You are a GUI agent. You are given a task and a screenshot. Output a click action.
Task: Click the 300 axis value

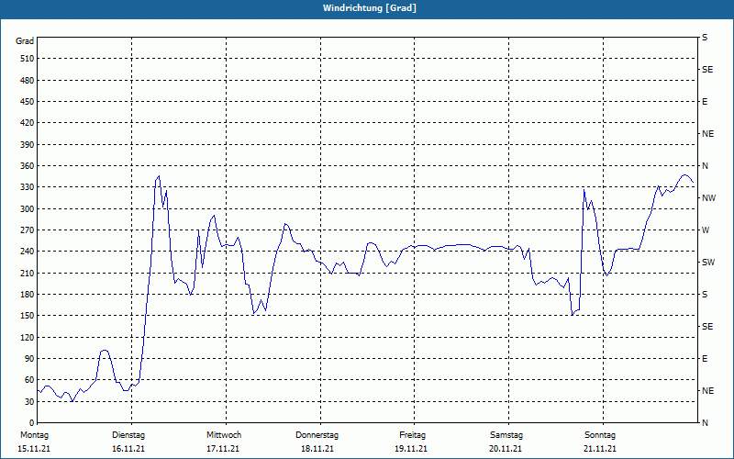coord(28,209)
